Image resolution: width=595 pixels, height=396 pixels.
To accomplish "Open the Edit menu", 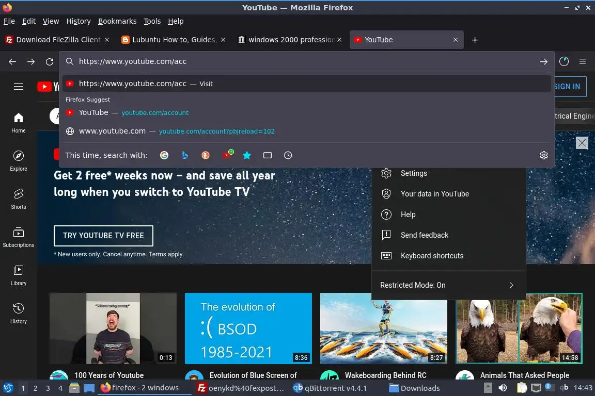I will coord(29,21).
